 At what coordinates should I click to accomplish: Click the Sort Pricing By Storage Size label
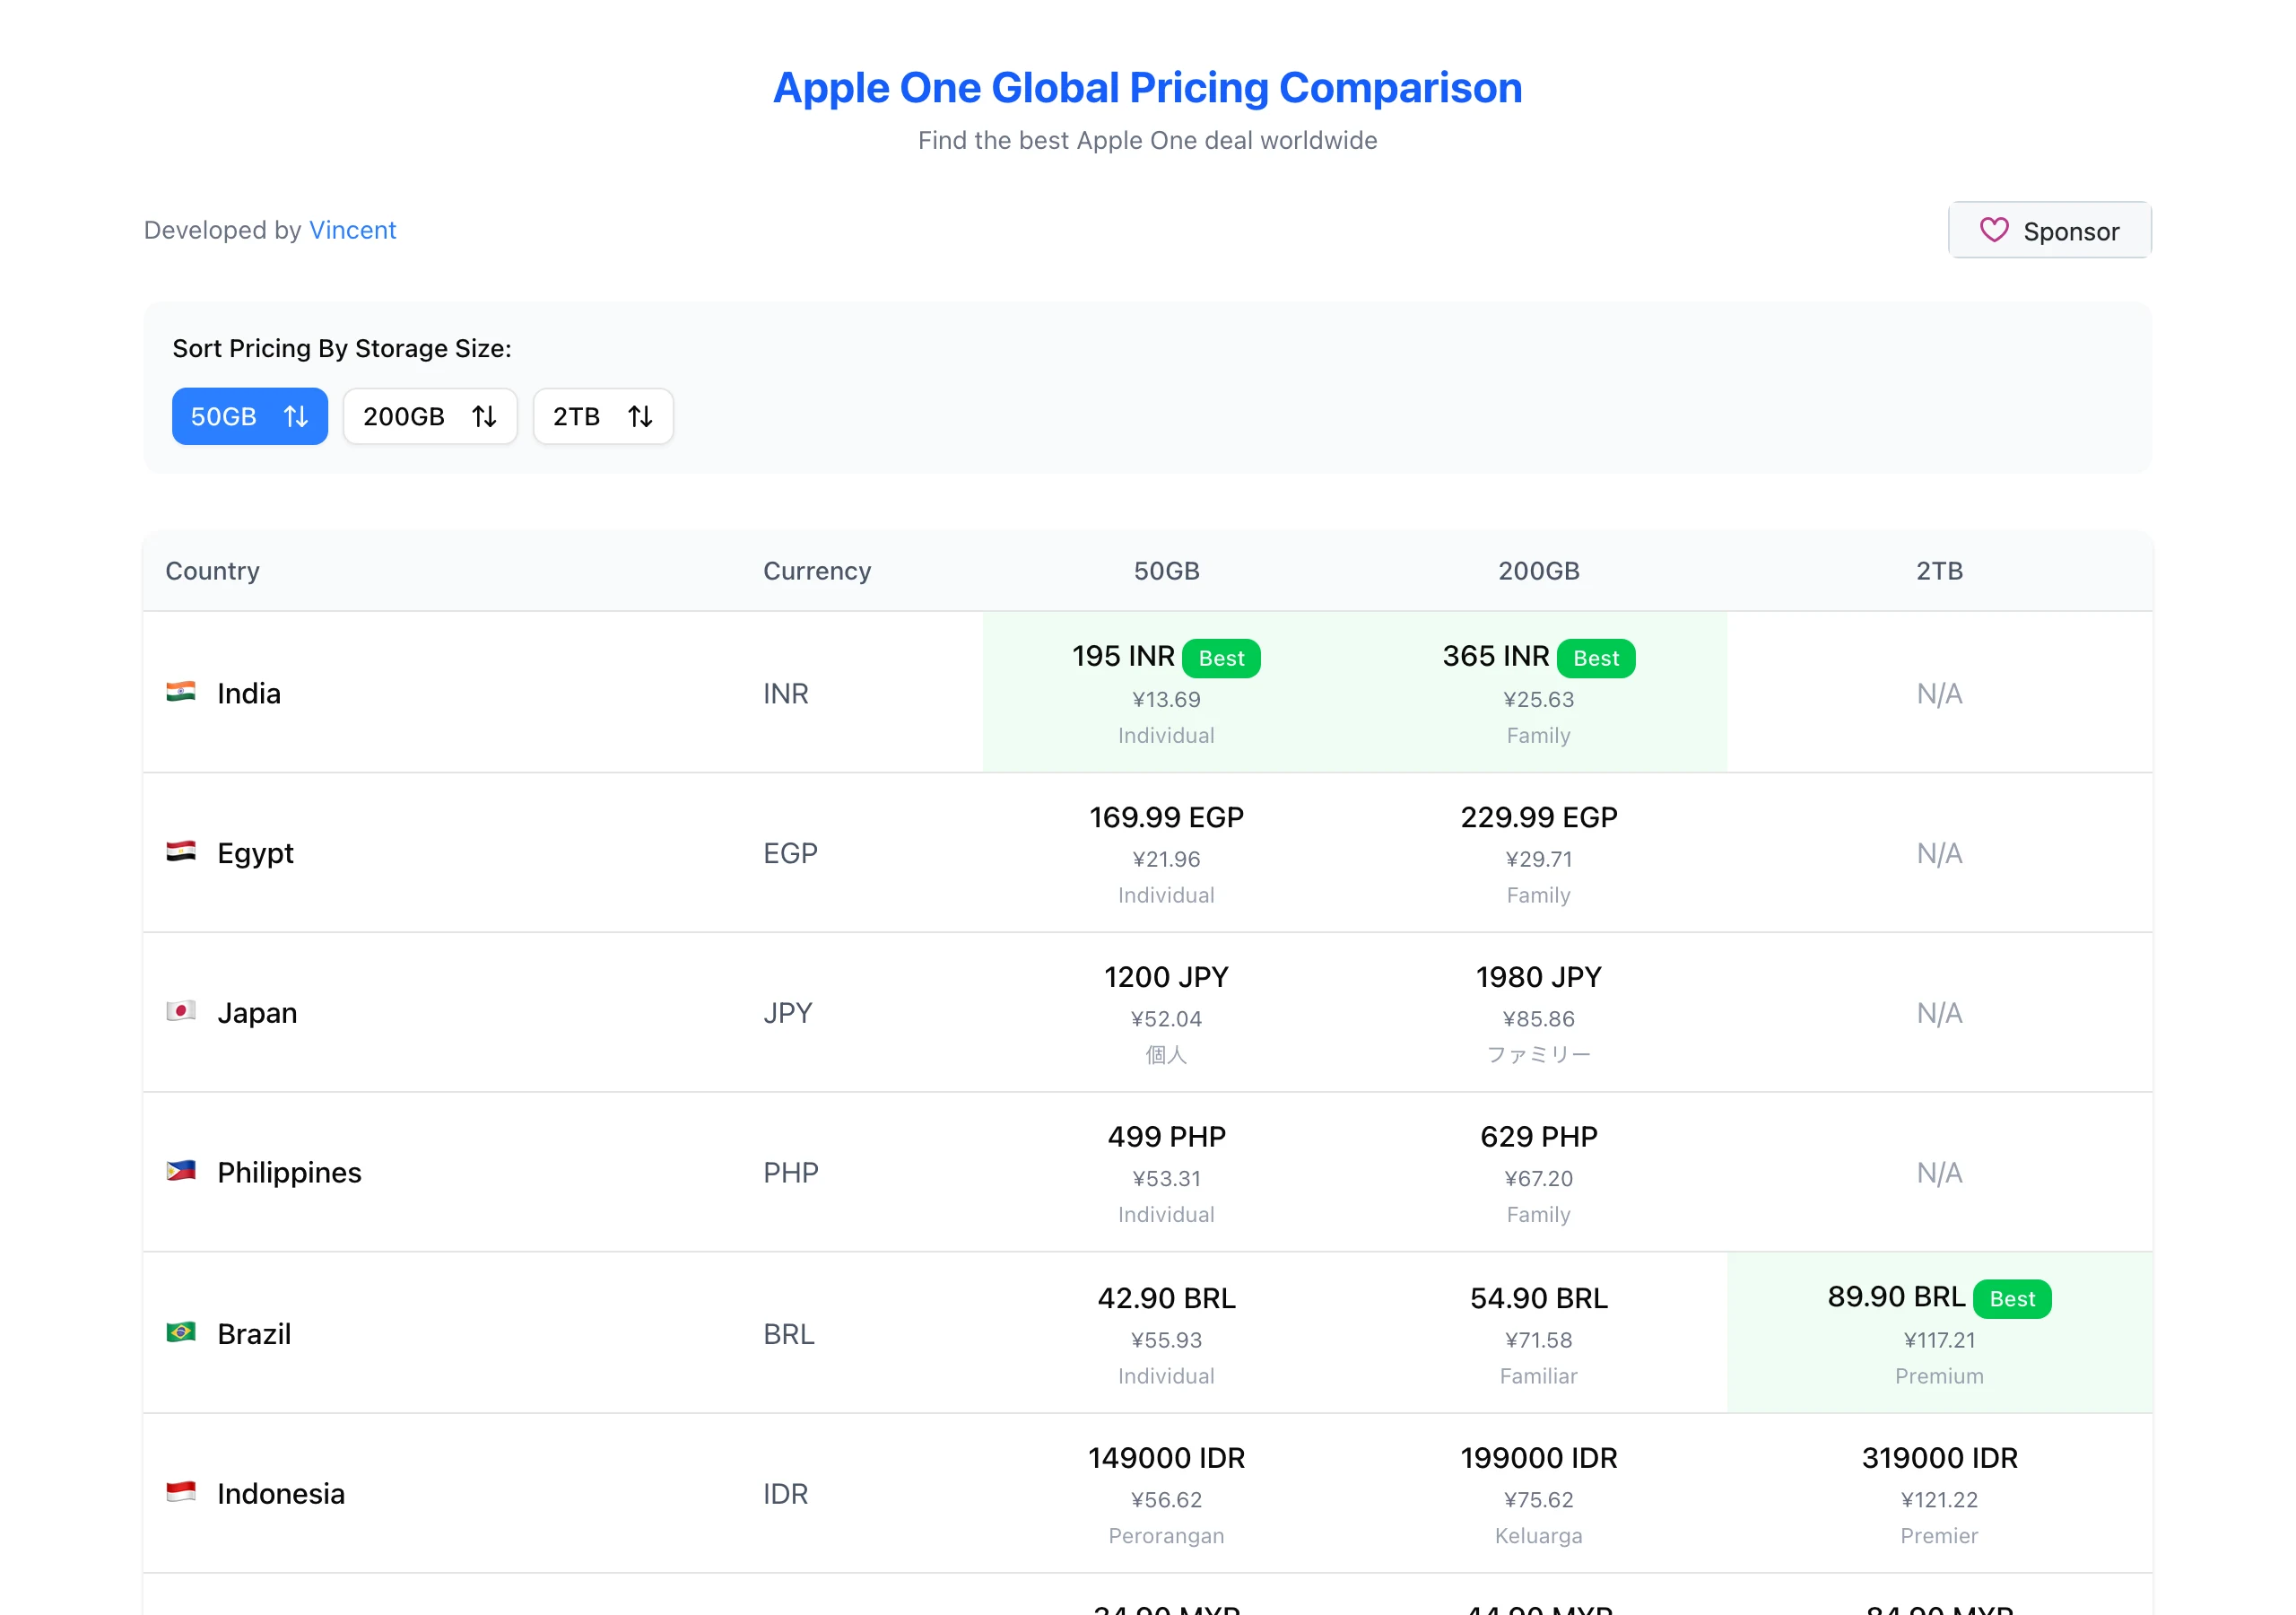[x=342, y=348]
